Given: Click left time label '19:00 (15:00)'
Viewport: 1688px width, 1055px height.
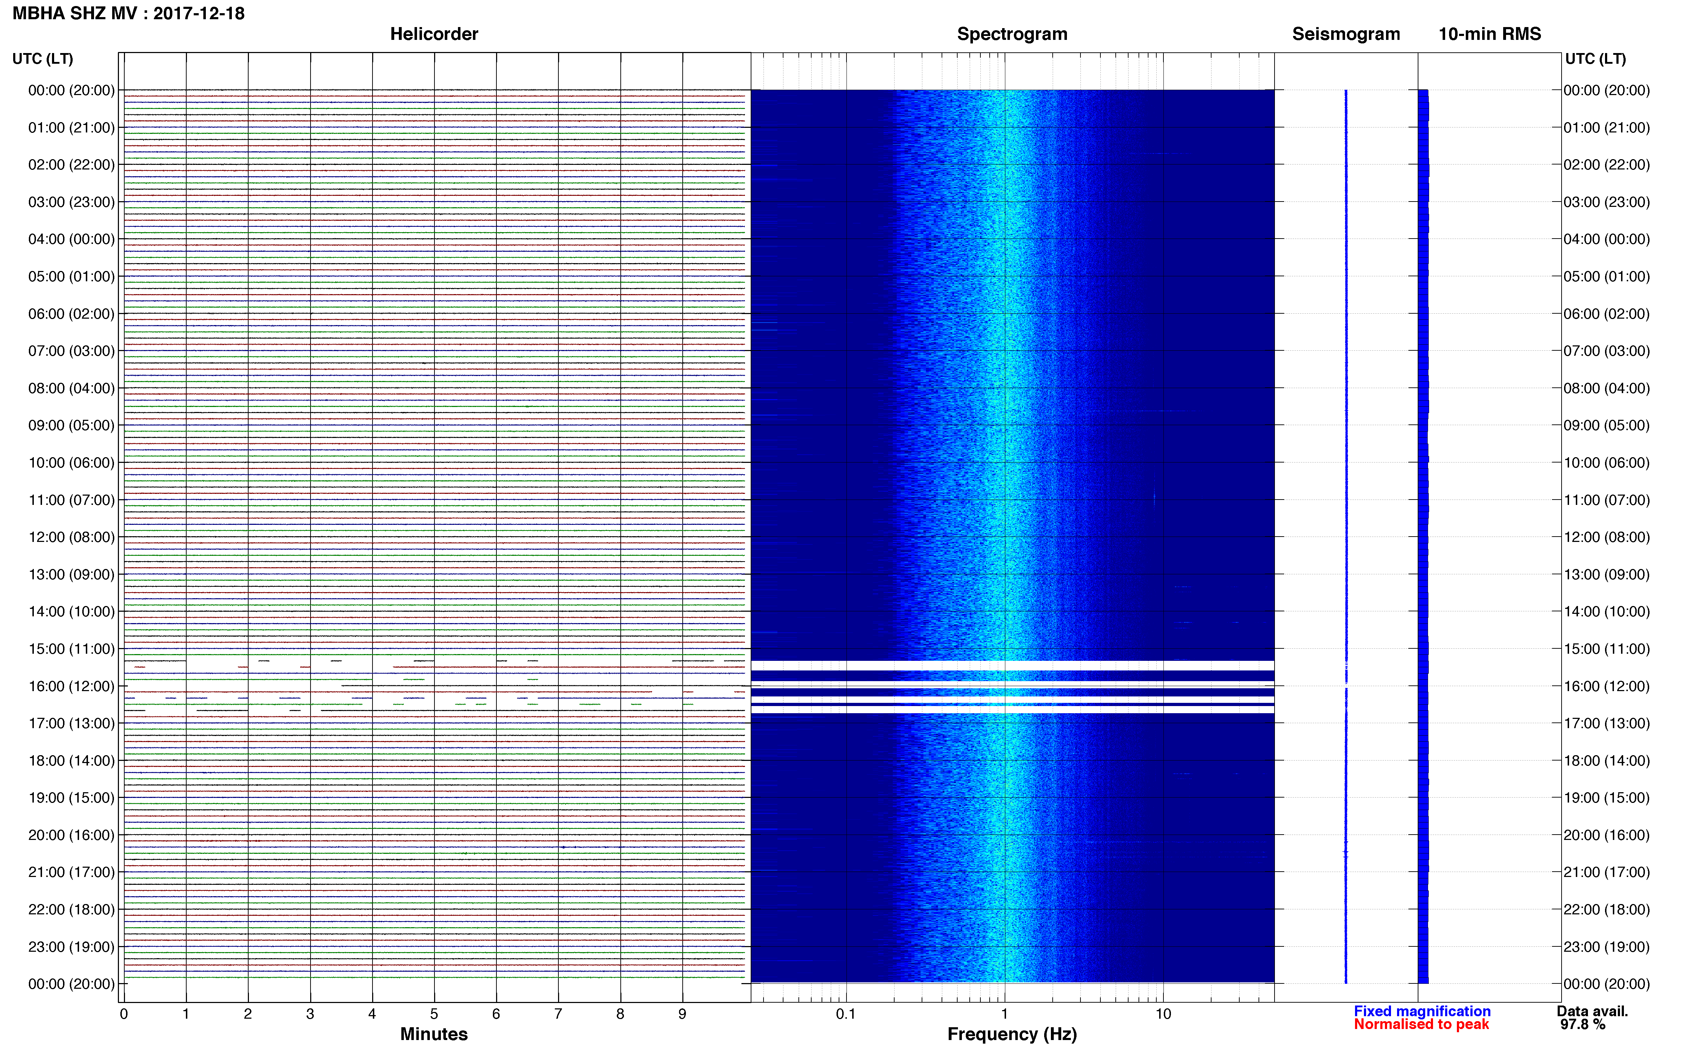Looking at the screenshot, I should click(x=71, y=798).
